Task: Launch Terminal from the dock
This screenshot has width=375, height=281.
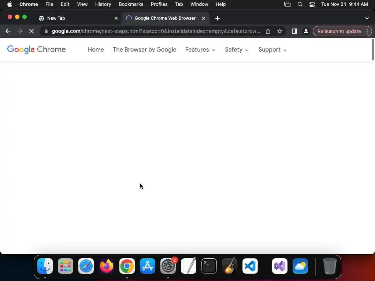Action: [x=209, y=266]
